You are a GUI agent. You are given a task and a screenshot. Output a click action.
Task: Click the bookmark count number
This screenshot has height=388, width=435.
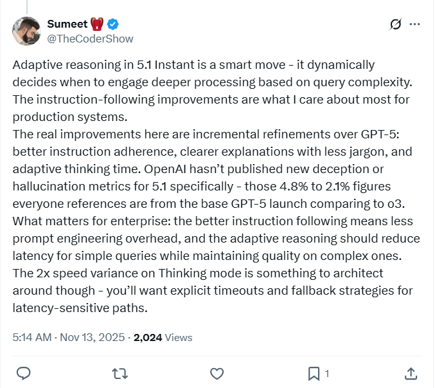327,373
